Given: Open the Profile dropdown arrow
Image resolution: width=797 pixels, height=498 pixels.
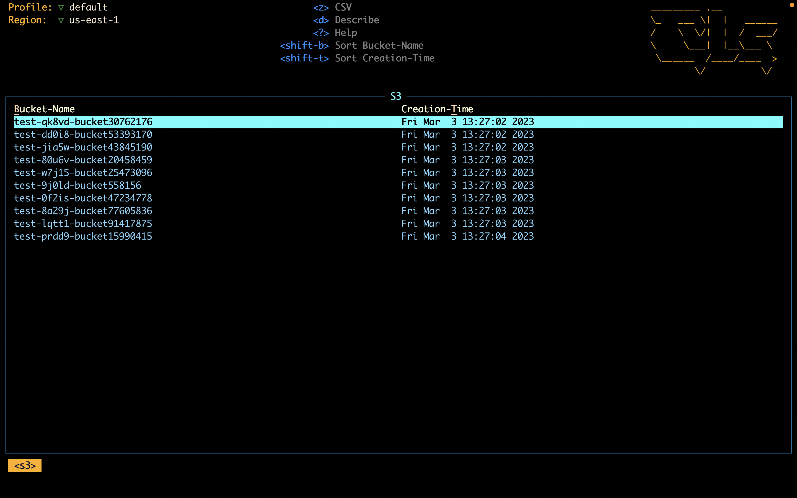Looking at the screenshot, I should [x=61, y=7].
